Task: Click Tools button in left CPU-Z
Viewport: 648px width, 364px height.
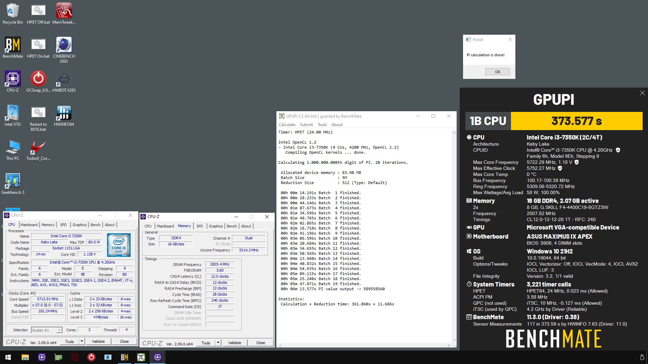Action: [70, 341]
